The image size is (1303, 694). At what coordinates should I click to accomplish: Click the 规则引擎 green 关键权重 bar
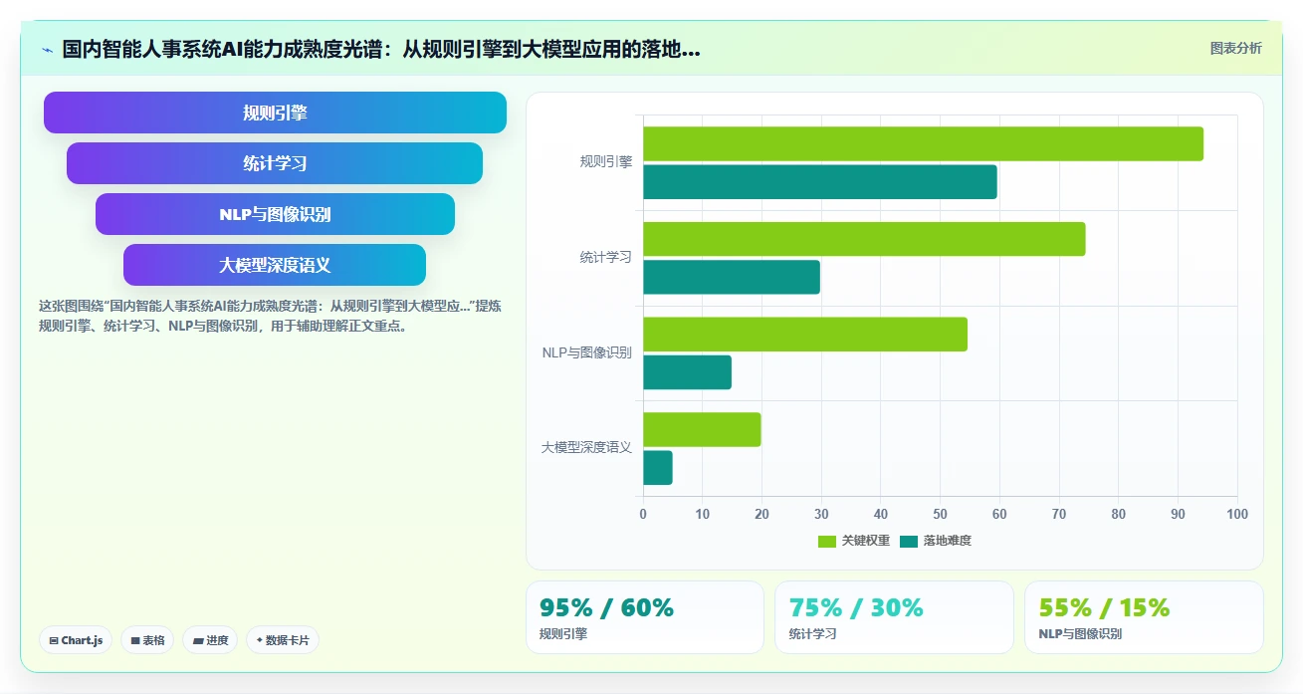point(923,143)
